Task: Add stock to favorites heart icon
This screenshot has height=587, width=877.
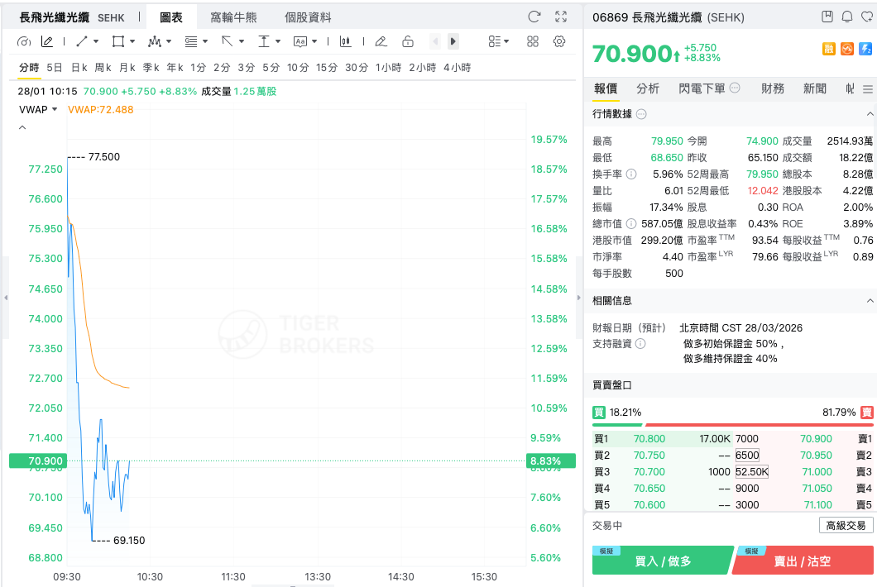Action: [866, 17]
